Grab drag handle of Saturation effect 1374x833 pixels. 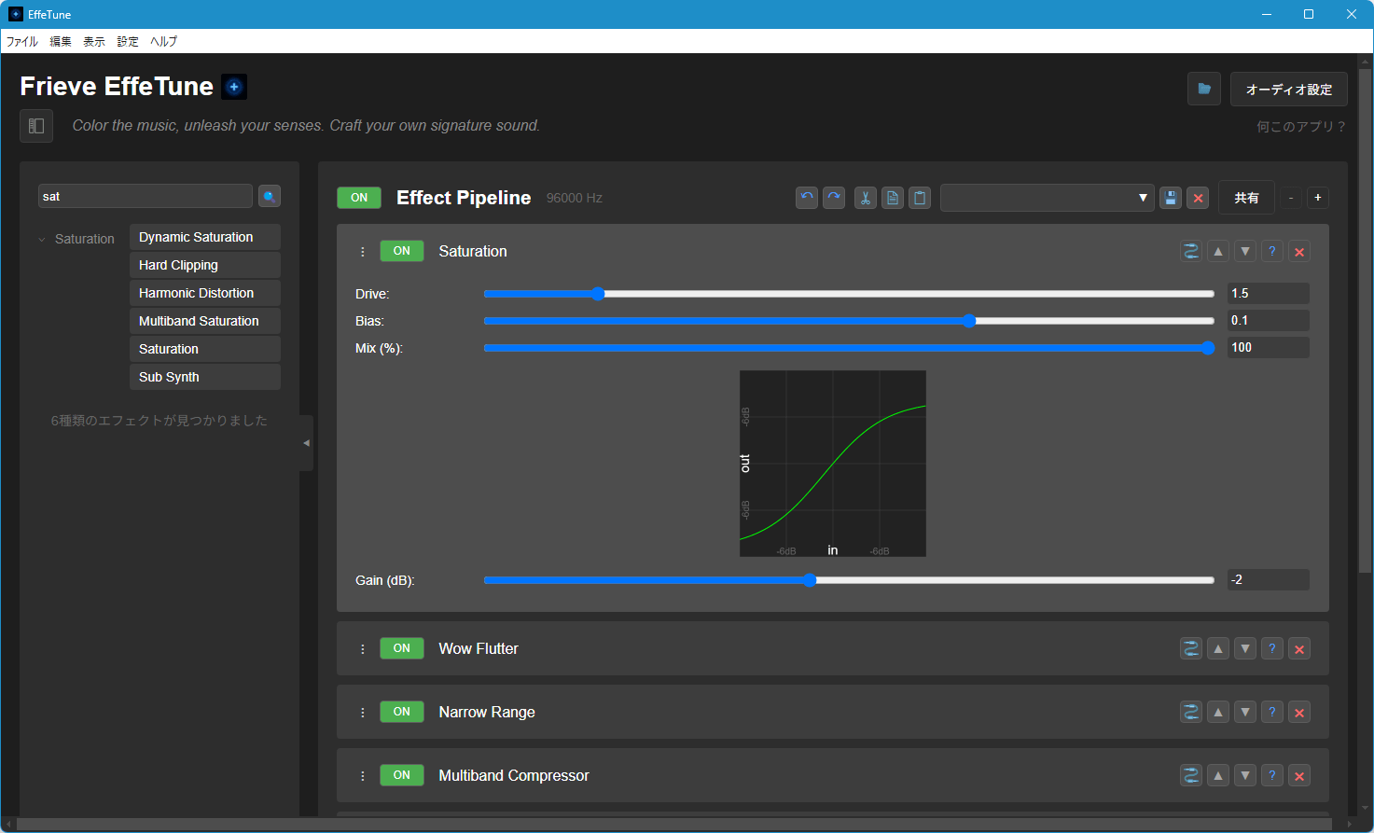click(x=363, y=252)
